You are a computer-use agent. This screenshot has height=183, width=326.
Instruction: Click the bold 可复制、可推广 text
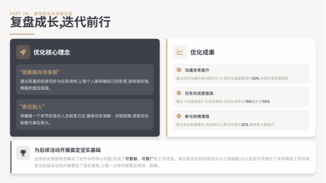click(140, 159)
